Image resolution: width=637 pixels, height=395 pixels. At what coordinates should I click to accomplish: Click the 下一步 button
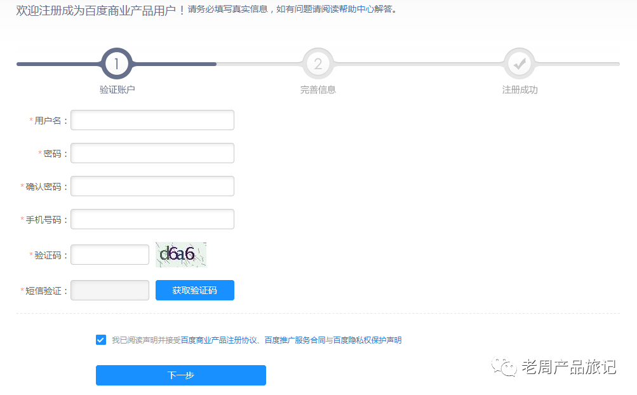180,375
